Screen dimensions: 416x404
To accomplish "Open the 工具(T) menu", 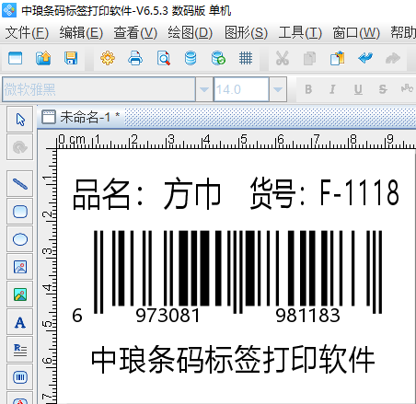I will (x=300, y=32).
